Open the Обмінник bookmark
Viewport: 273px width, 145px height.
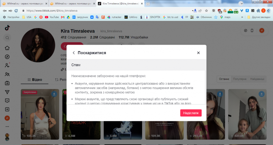204,17
